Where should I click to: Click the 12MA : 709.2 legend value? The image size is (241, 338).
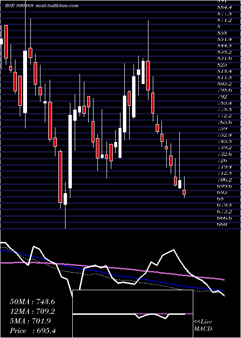pos(32,311)
